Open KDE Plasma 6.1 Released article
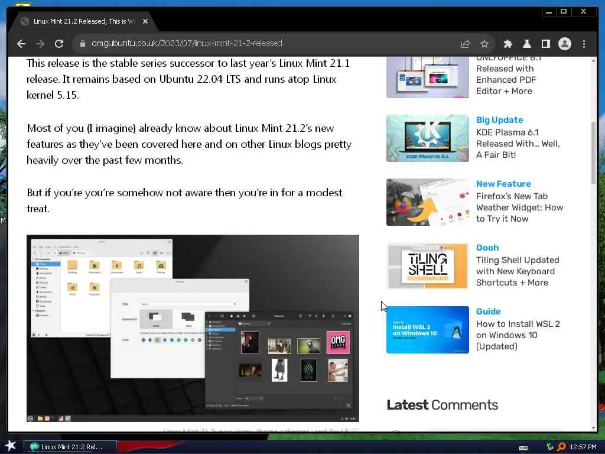 (518, 144)
